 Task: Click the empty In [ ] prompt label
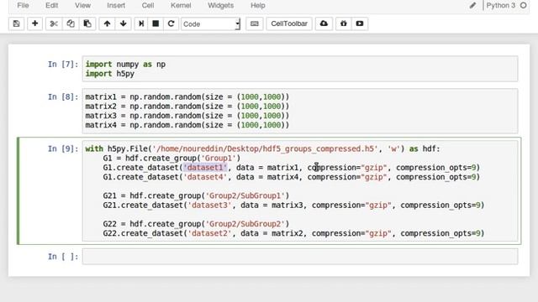click(x=63, y=257)
